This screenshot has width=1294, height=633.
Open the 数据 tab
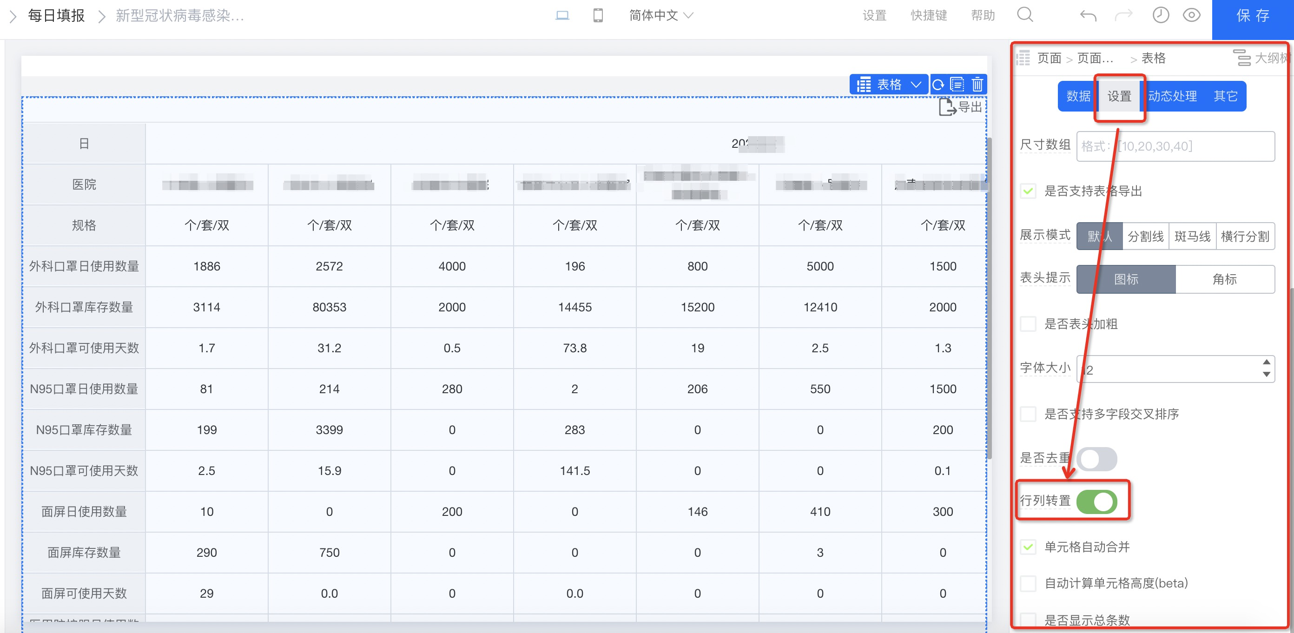[1078, 96]
